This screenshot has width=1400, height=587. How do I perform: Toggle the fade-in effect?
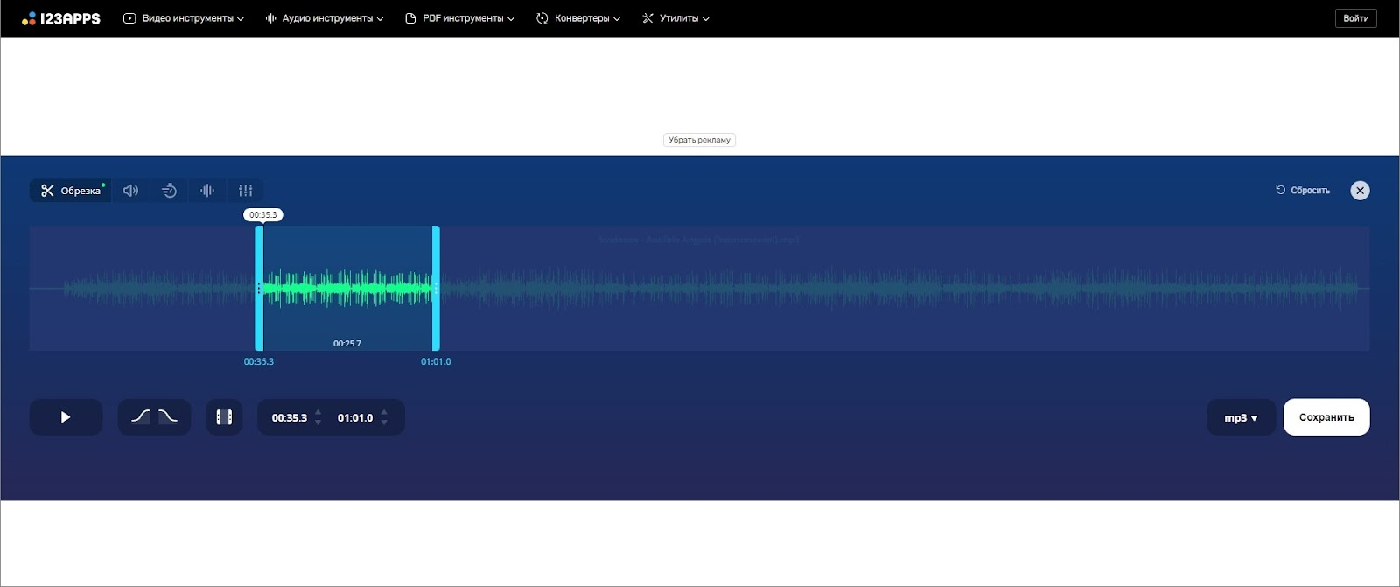click(x=140, y=417)
